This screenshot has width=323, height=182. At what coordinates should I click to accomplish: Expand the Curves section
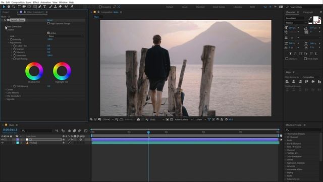[5, 89]
